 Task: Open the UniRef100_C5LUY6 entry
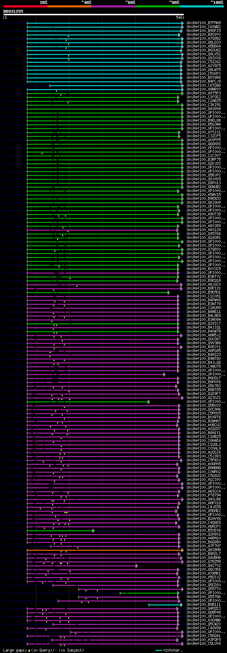point(204,644)
